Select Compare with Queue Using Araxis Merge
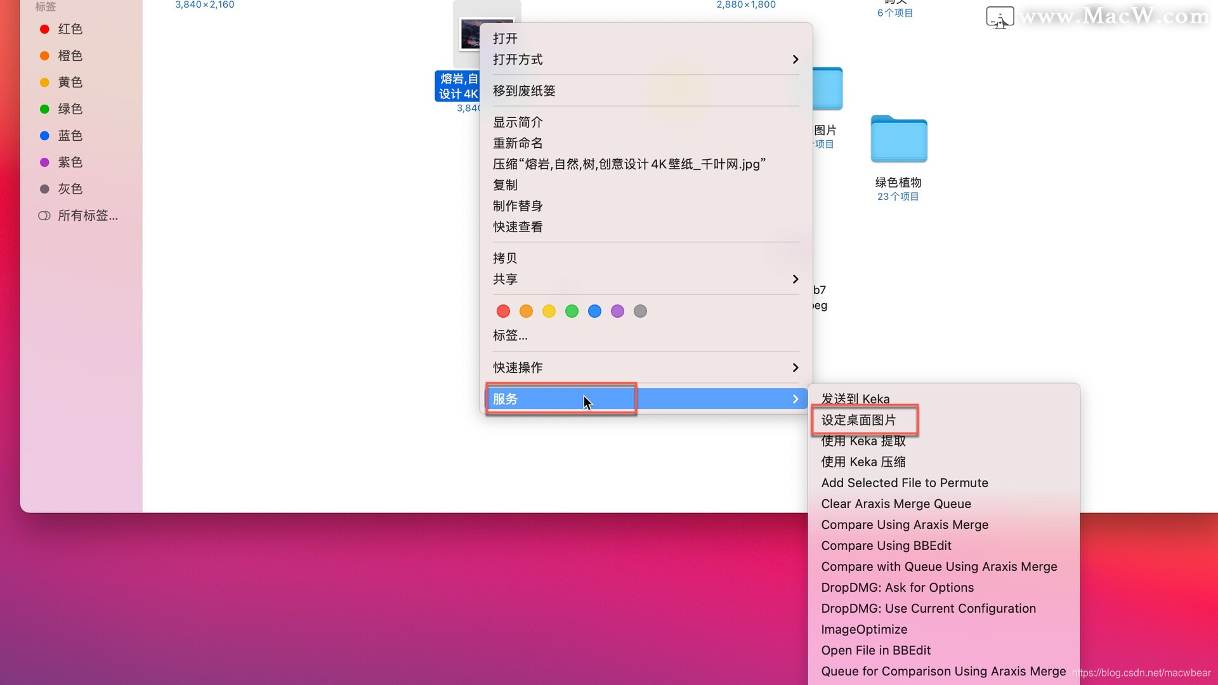This screenshot has height=685, width=1218. click(x=939, y=566)
